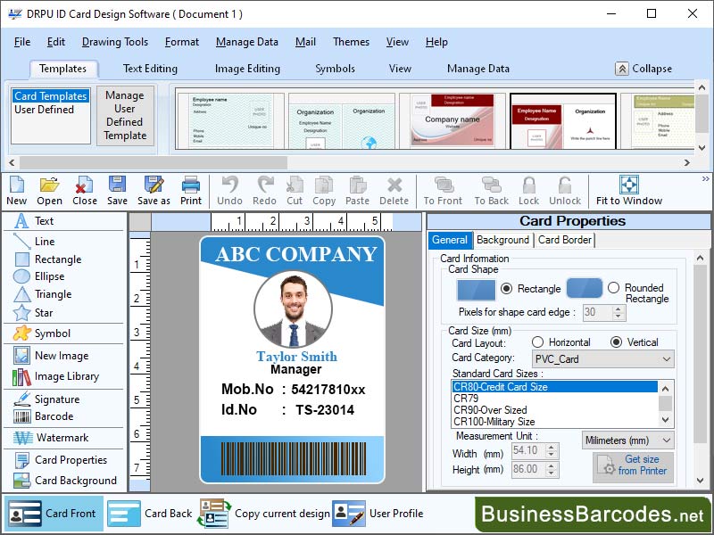The image size is (714, 535).
Task: Print the card using the Print icon
Action: [191, 191]
